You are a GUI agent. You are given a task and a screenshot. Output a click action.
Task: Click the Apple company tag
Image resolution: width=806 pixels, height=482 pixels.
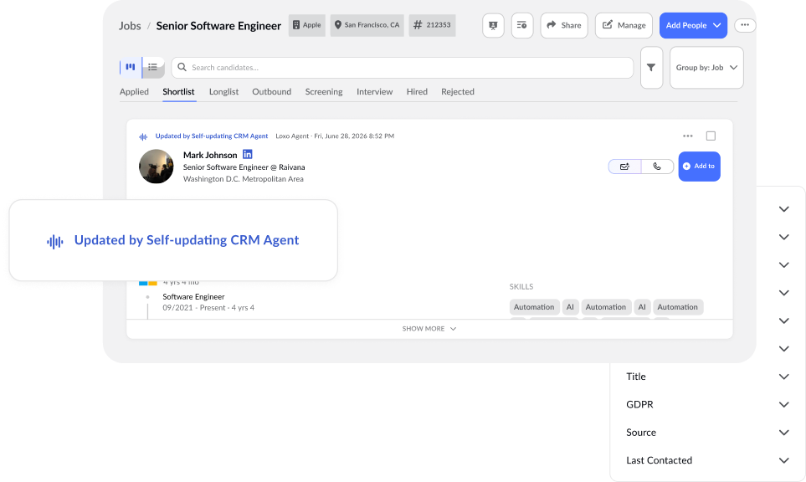pos(307,25)
